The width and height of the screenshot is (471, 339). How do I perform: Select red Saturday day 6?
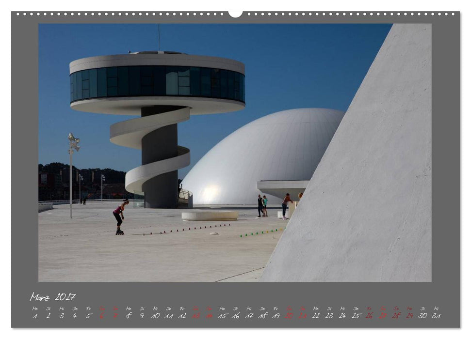click(101, 316)
